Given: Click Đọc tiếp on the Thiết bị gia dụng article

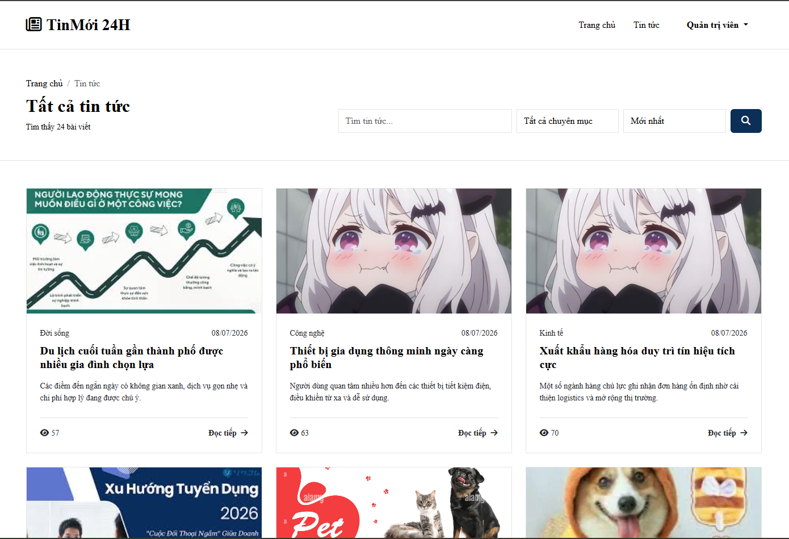Looking at the screenshot, I should (x=478, y=433).
